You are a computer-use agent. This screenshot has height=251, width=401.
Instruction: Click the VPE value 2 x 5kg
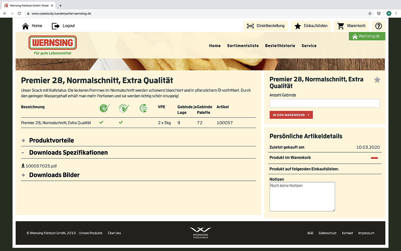tap(164, 123)
